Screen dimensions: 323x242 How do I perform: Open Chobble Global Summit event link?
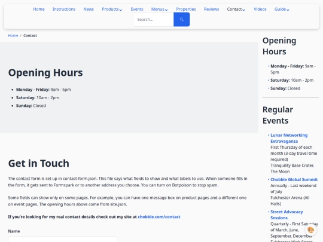pyautogui.click(x=294, y=179)
